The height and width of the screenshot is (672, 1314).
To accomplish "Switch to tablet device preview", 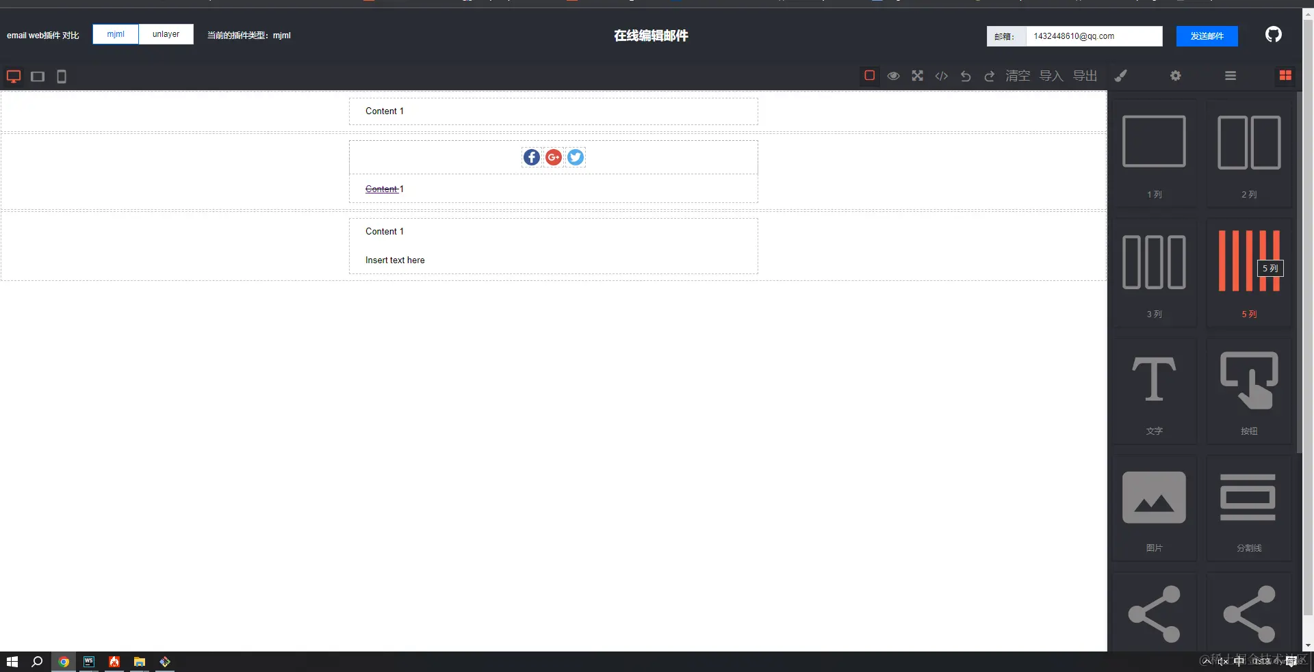I will pyautogui.click(x=38, y=77).
